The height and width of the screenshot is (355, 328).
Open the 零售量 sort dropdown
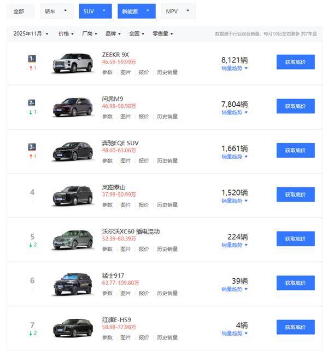[162, 33]
